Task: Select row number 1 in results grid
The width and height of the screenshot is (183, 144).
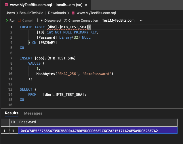Action: click(4, 131)
